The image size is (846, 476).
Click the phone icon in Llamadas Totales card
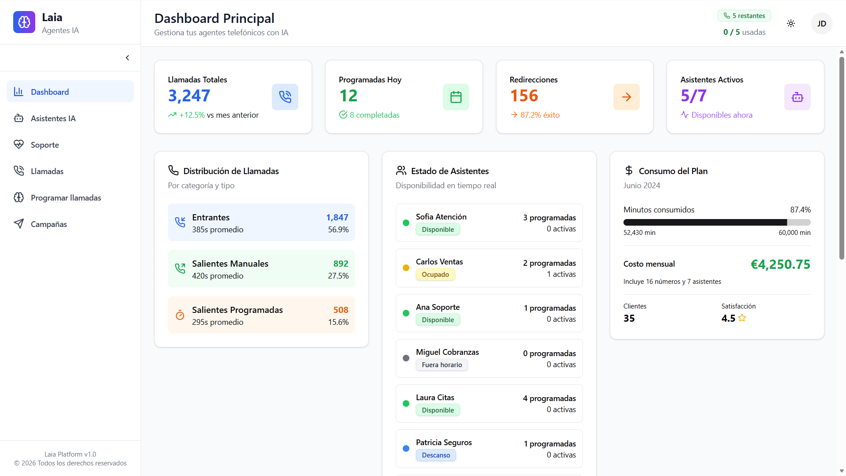[x=285, y=97]
